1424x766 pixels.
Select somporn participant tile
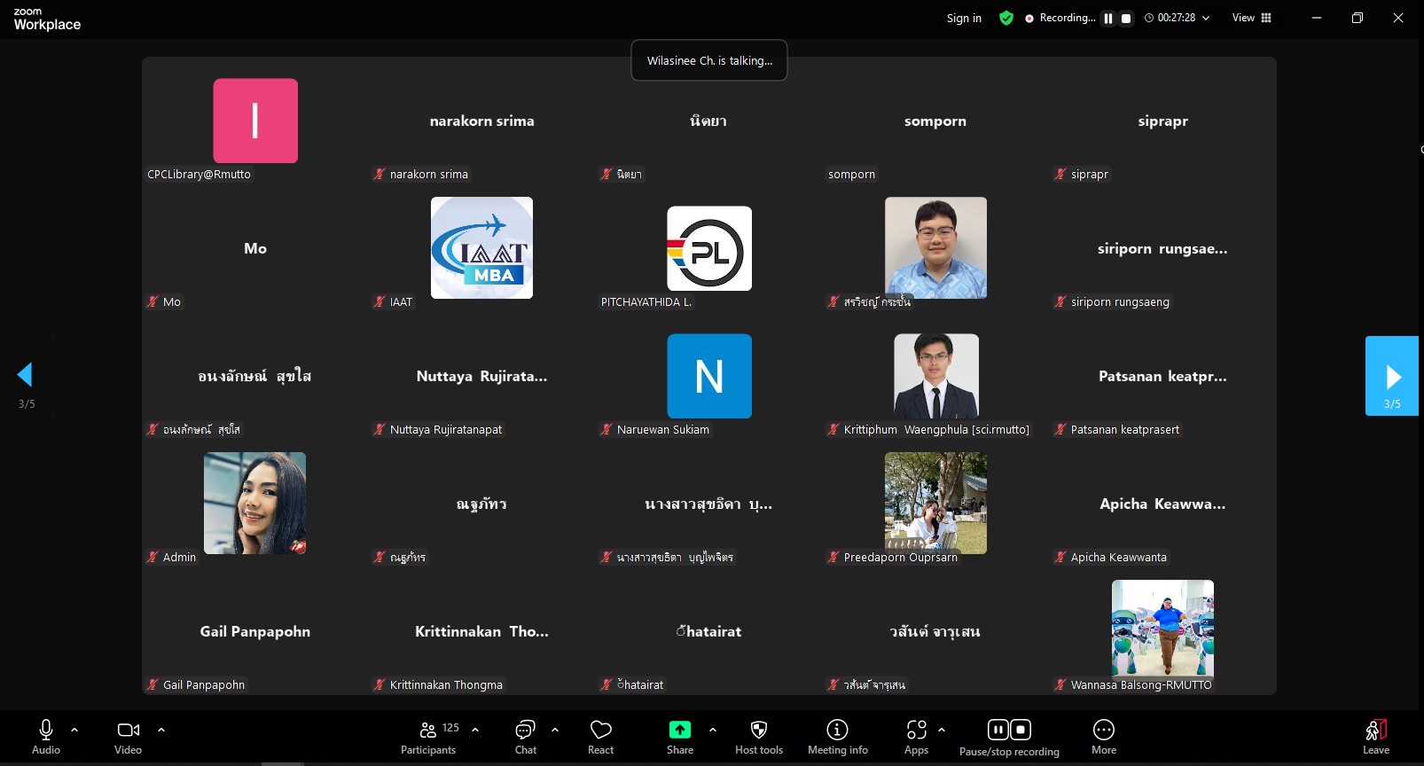[935, 121]
